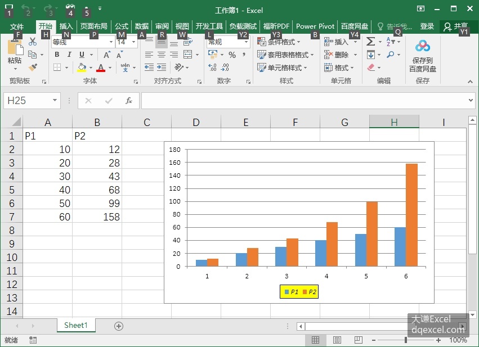Toggle Bold formatting

[57, 55]
